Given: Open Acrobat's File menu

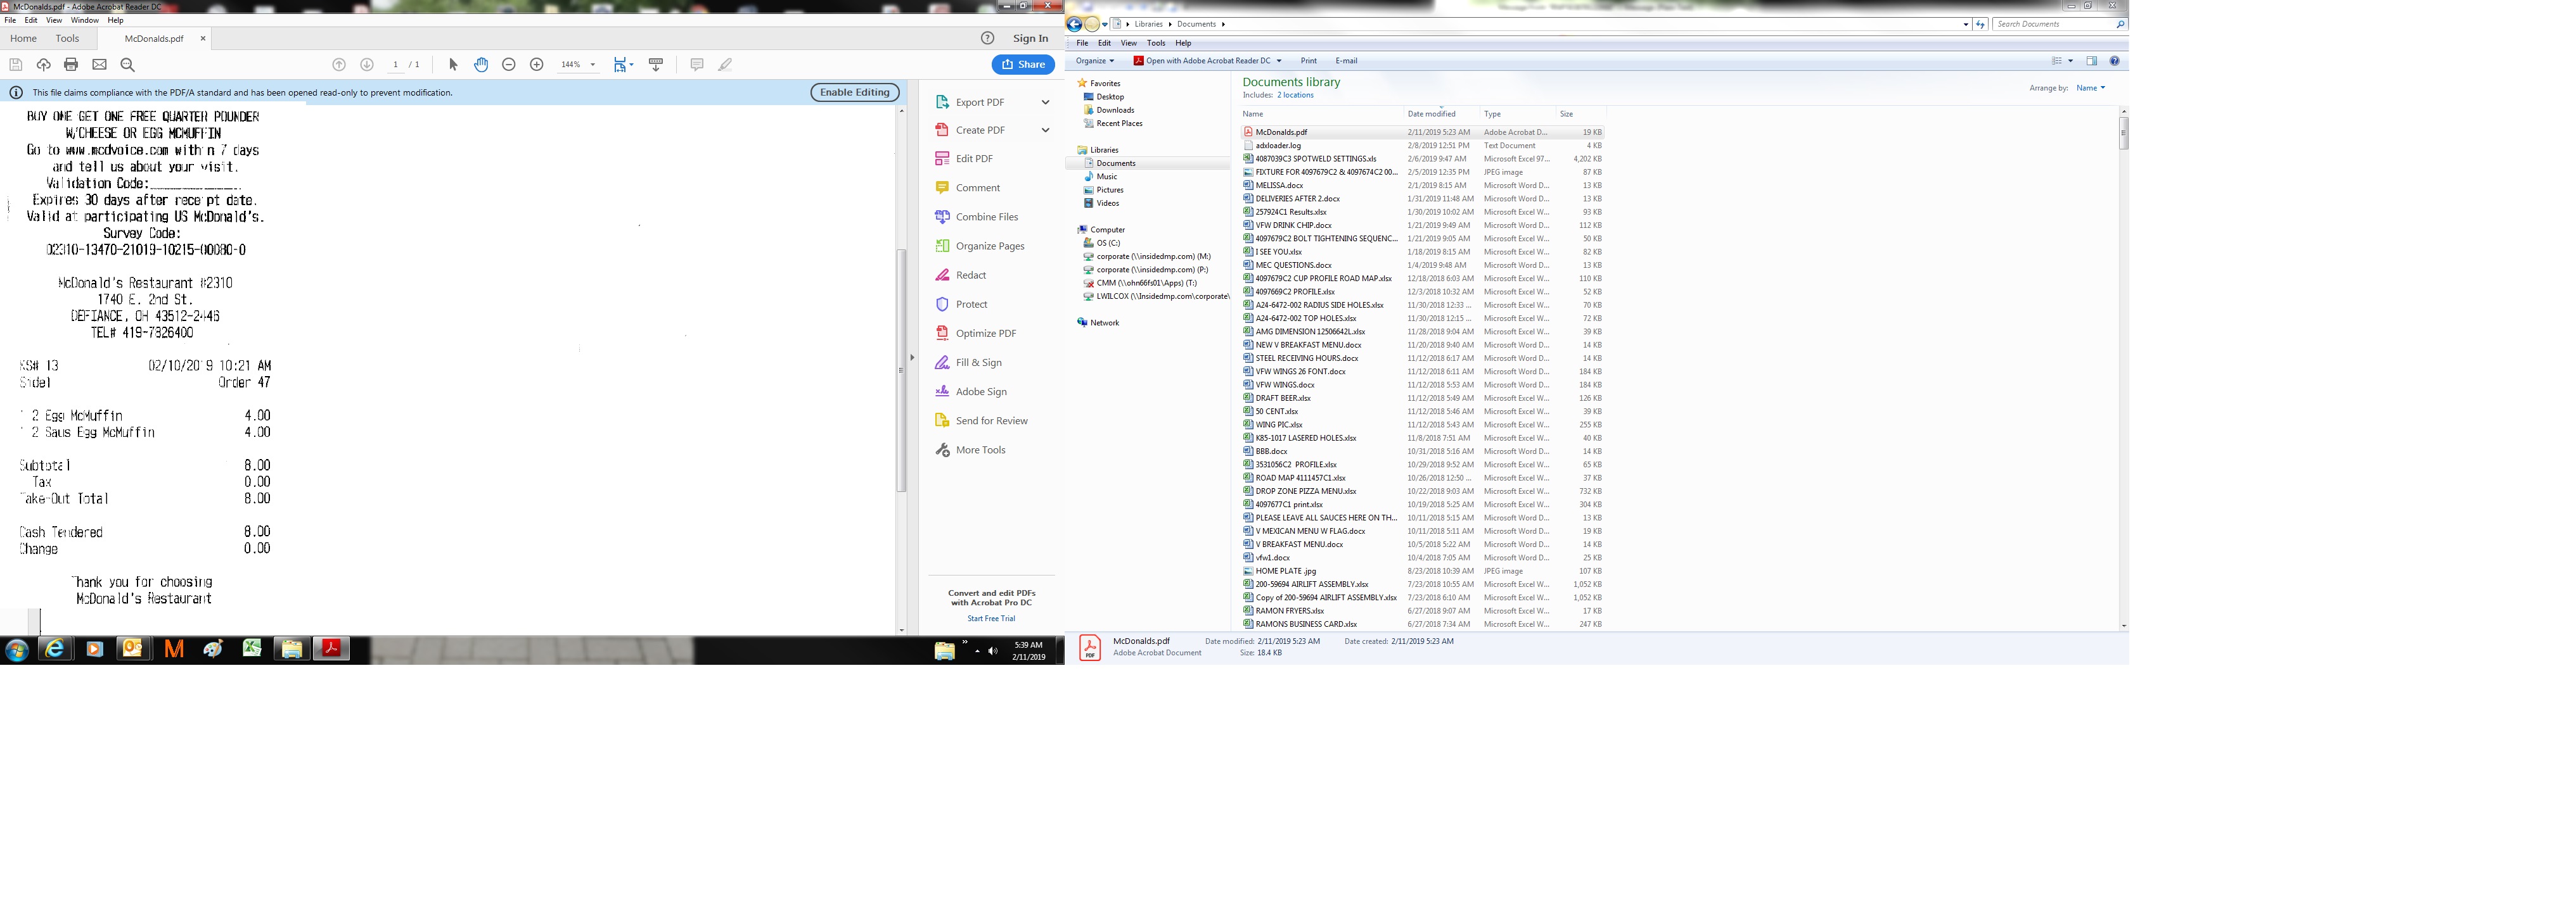Looking at the screenshot, I should (10, 20).
